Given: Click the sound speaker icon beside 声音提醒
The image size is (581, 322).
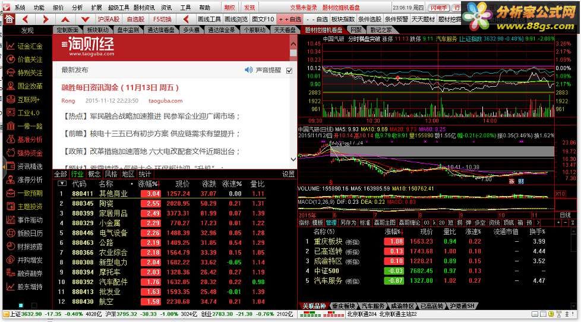Looking at the screenshot, I should tap(249, 70).
